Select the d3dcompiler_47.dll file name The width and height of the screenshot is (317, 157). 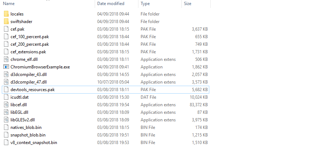(29, 82)
